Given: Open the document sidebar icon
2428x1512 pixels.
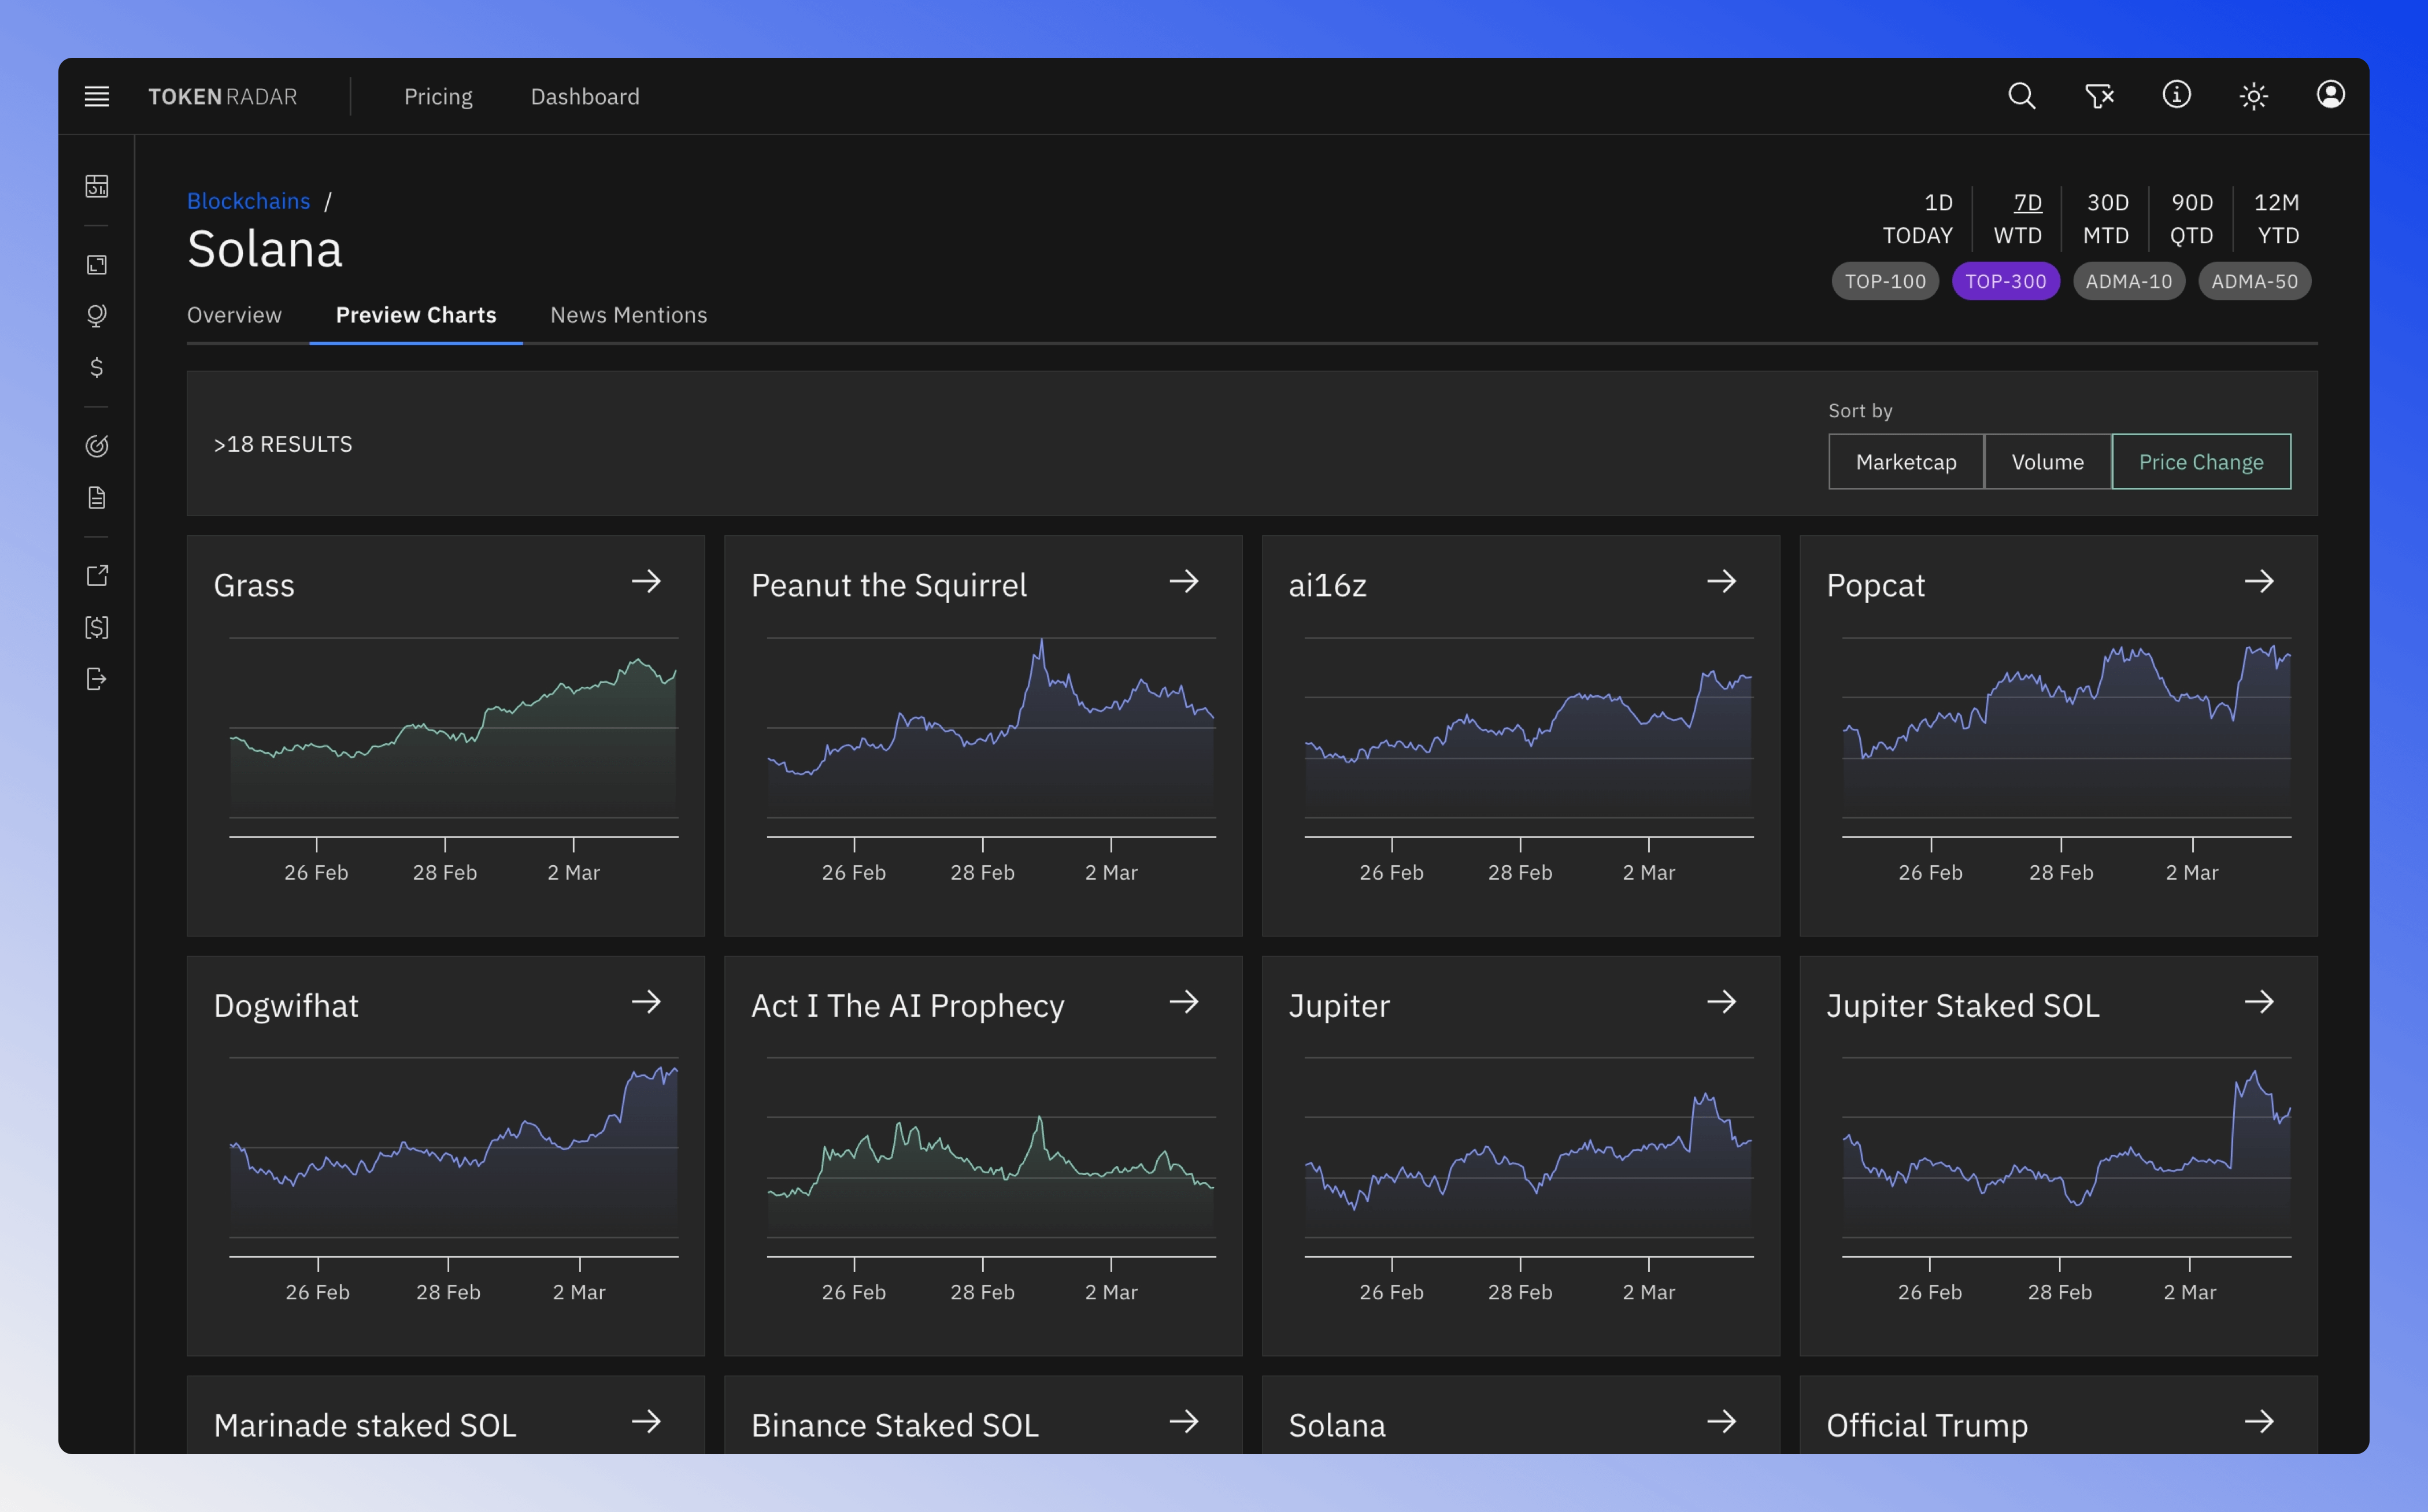Looking at the screenshot, I should (x=97, y=498).
